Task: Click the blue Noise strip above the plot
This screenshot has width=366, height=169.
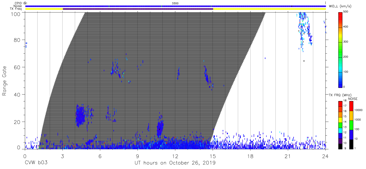Action: [x=176, y=6]
